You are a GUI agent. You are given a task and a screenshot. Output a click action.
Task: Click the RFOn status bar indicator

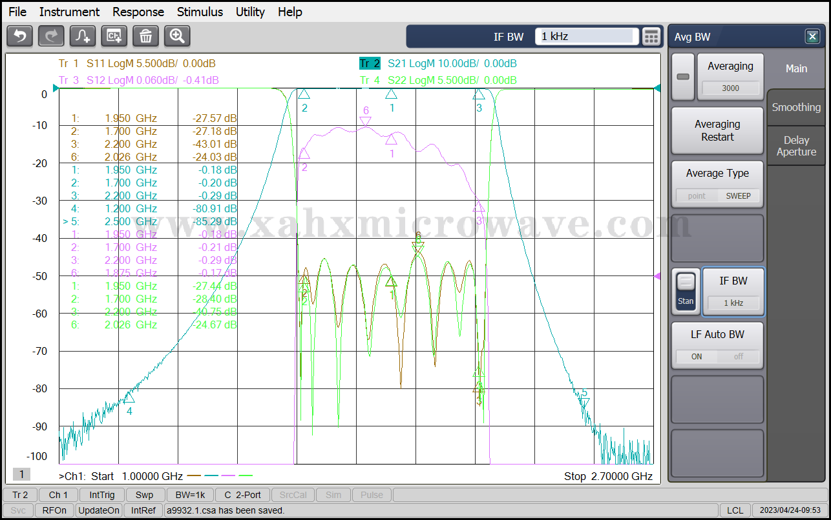click(x=54, y=510)
